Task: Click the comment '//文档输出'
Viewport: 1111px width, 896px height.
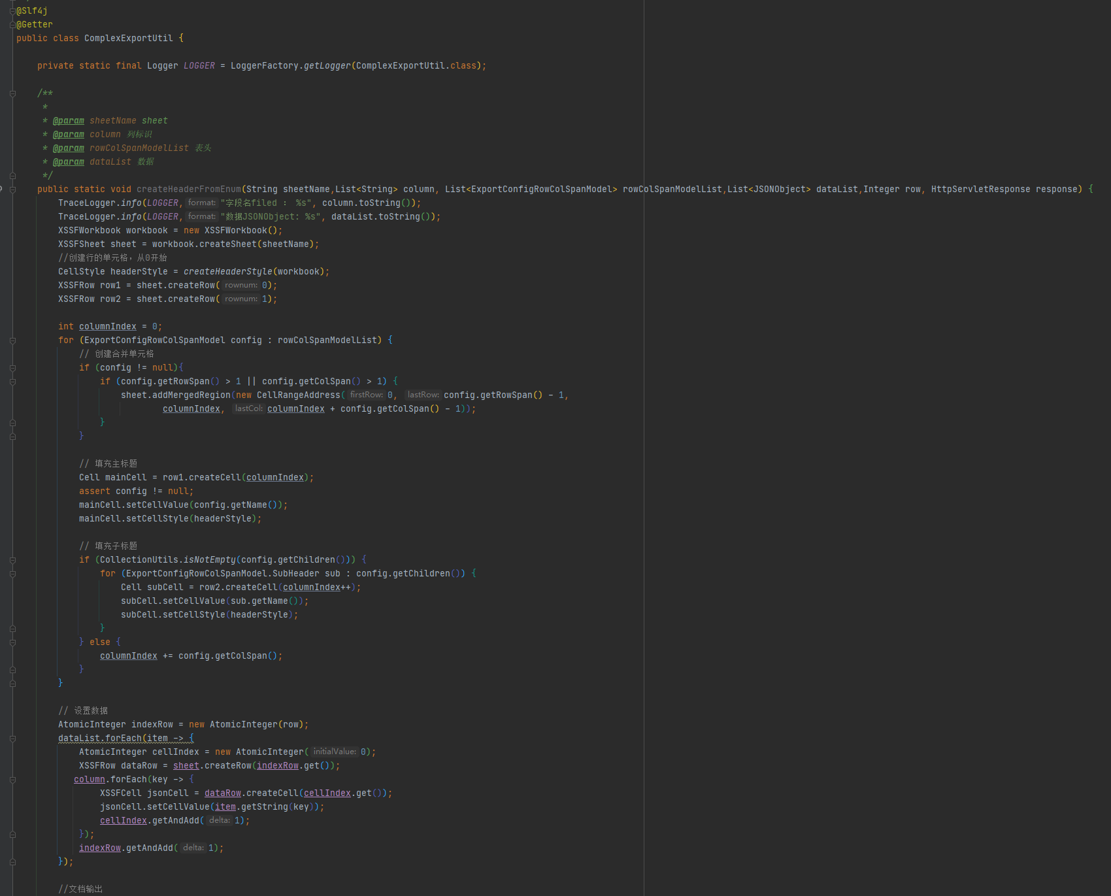Action: pos(80,889)
